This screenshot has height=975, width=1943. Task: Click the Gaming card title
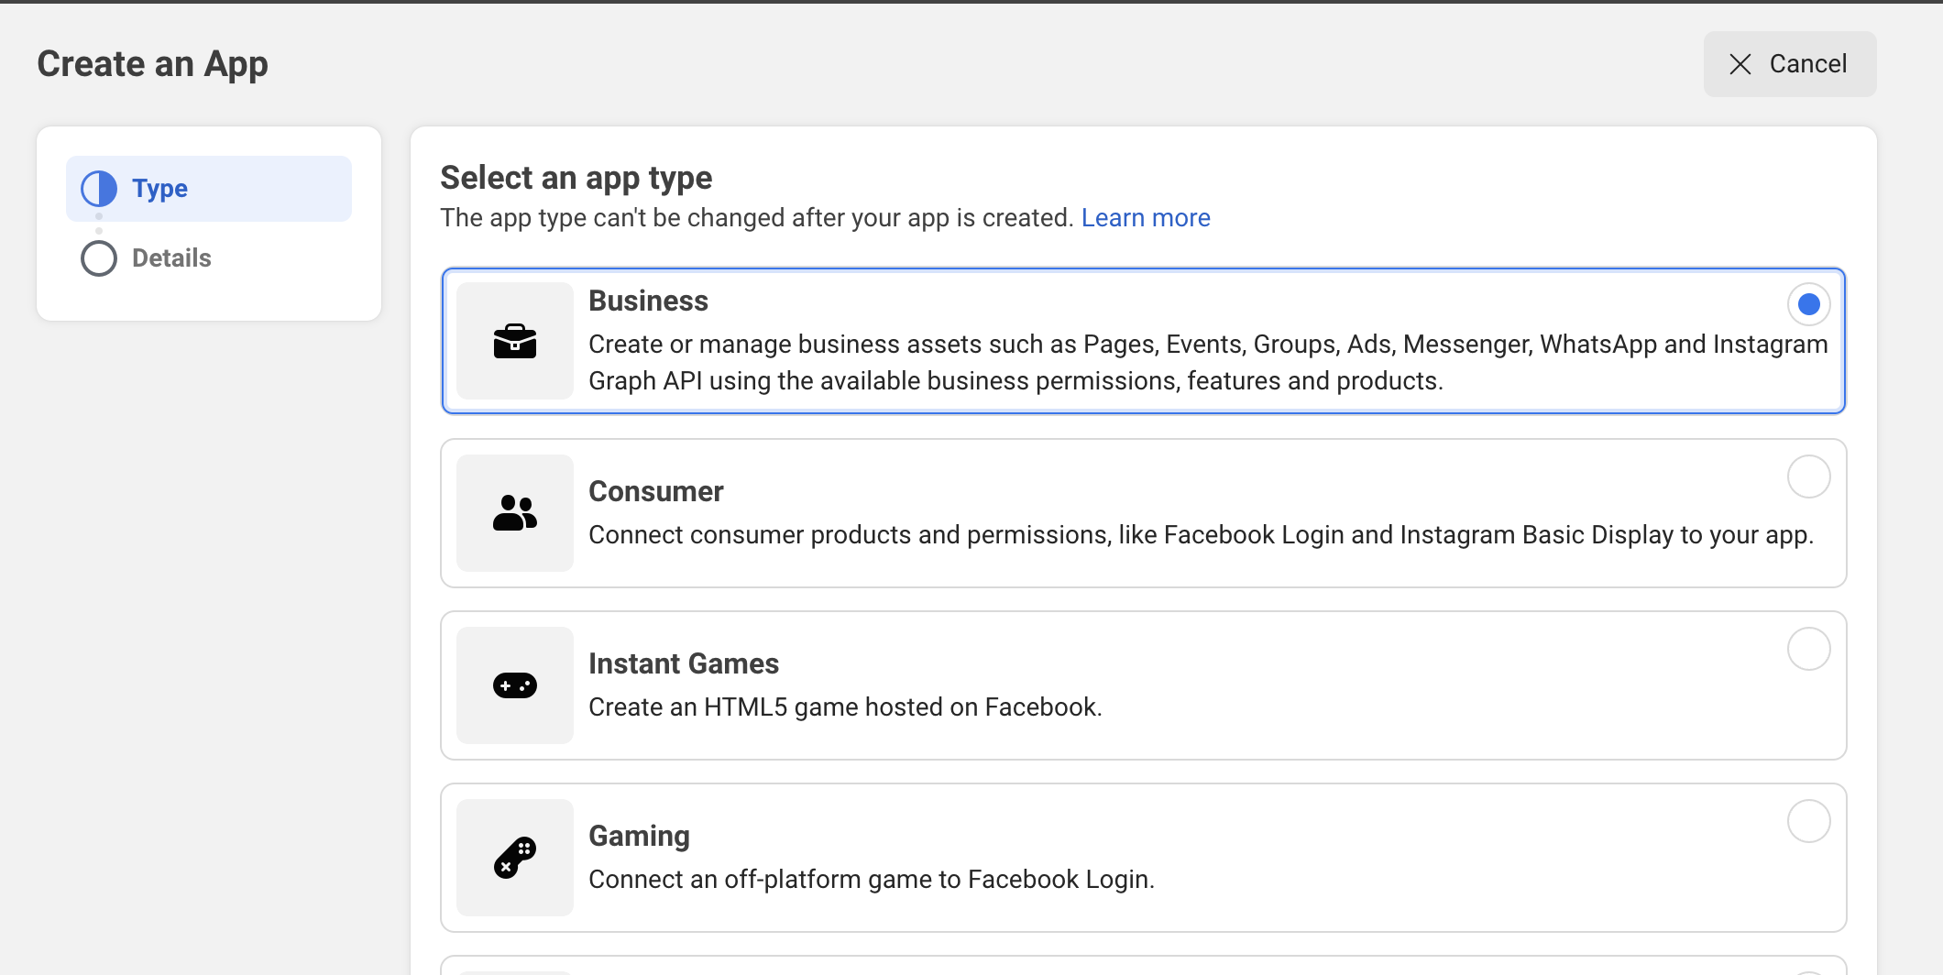pyautogui.click(x=639, y=836)
